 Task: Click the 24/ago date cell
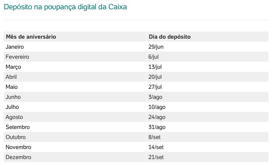pyautogui.click(x=207, y=117)
